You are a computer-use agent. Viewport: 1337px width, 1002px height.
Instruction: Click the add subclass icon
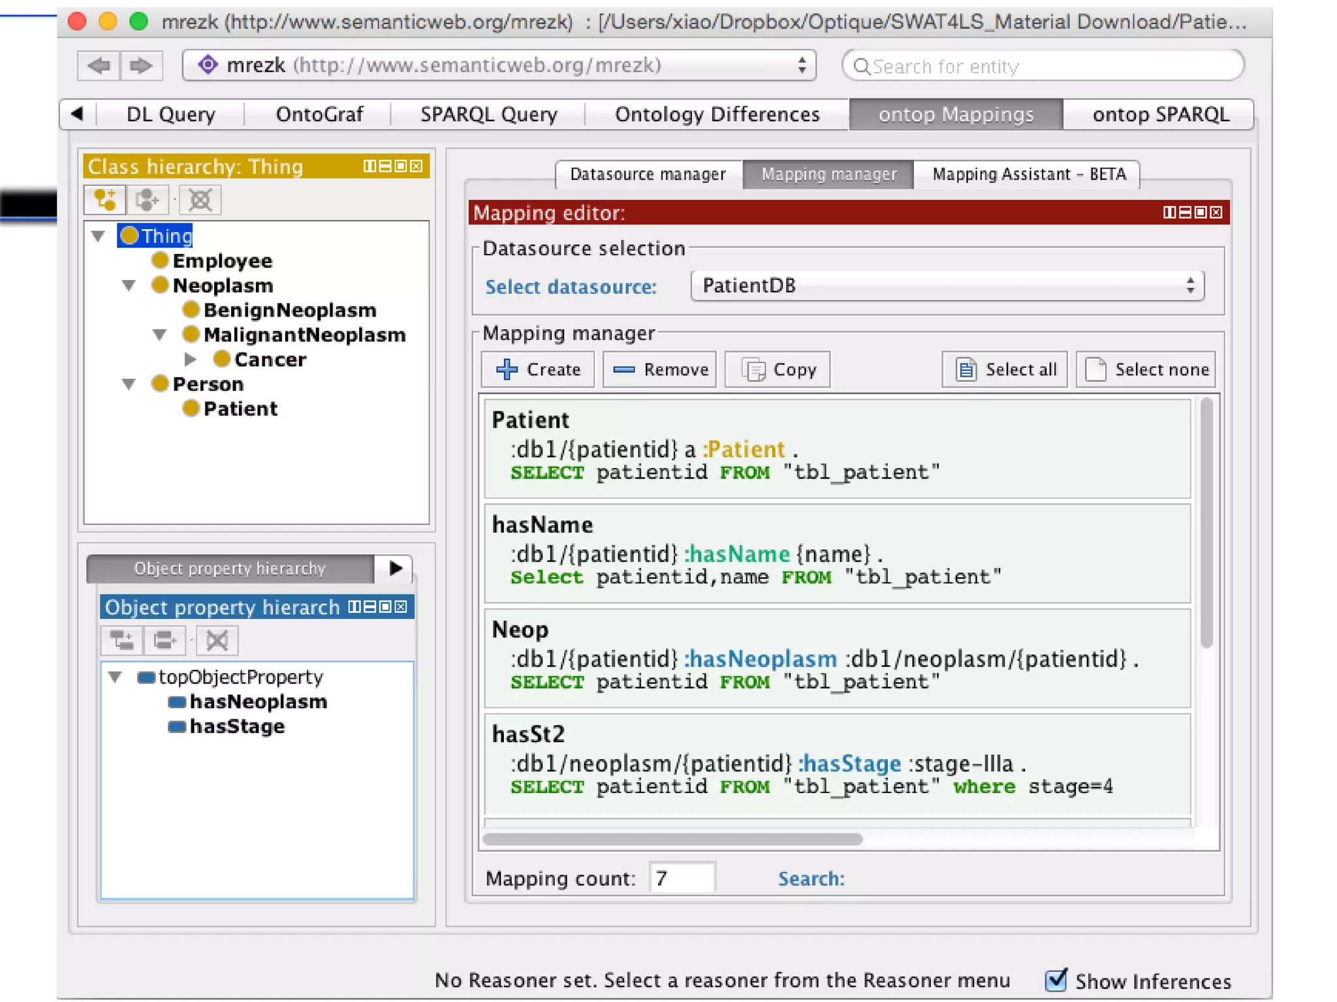tap(104, 200)
